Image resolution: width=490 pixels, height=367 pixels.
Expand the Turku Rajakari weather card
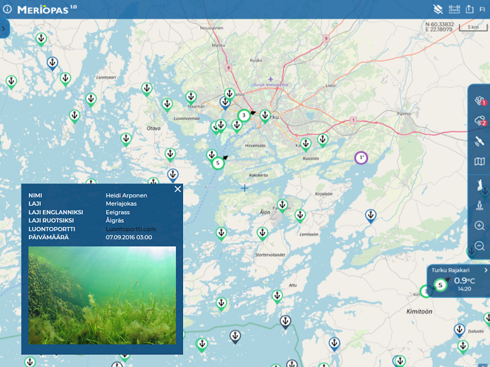click(486, 270)
